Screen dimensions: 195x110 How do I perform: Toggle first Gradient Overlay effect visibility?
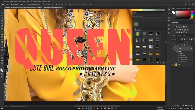179,57
